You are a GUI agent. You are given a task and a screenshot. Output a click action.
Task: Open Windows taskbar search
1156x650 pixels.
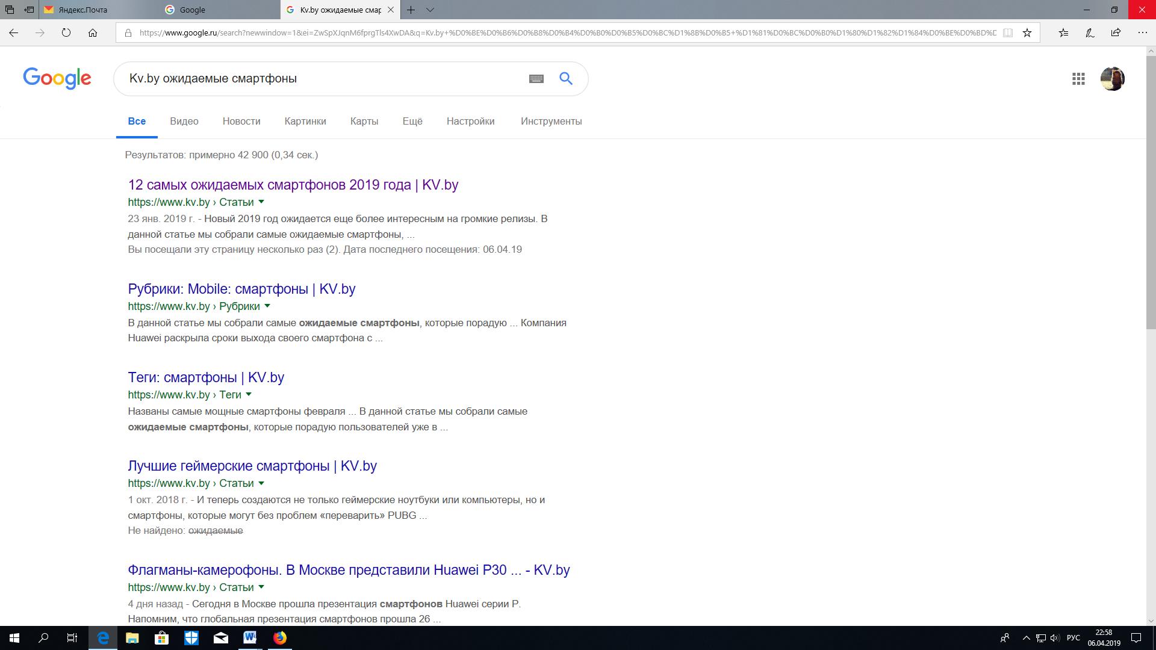43,638
